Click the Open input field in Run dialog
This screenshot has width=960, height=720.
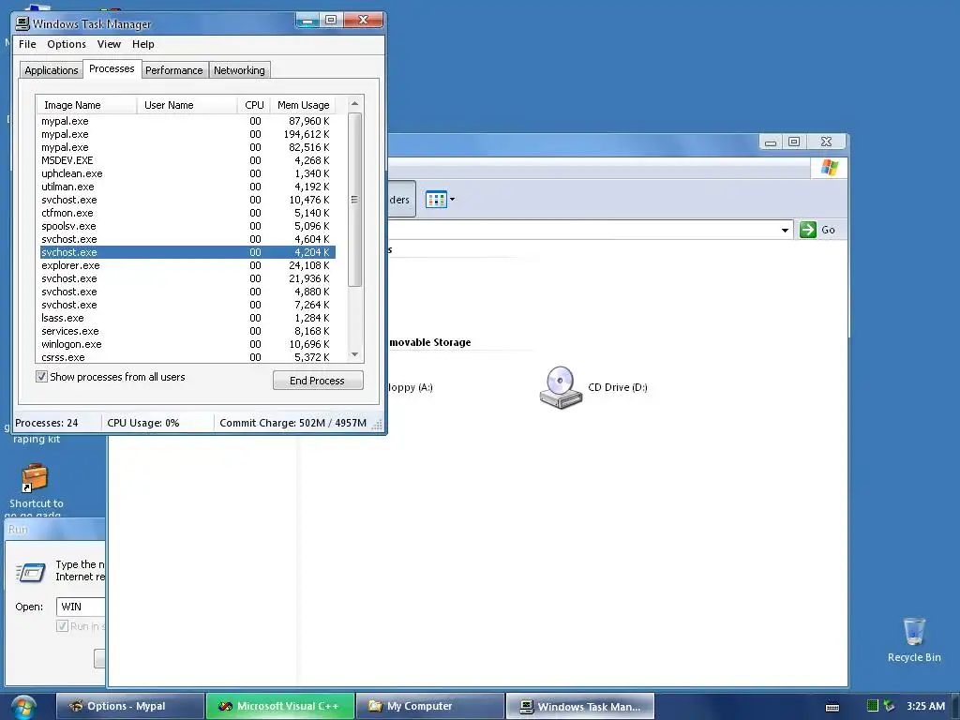point(81,607)
